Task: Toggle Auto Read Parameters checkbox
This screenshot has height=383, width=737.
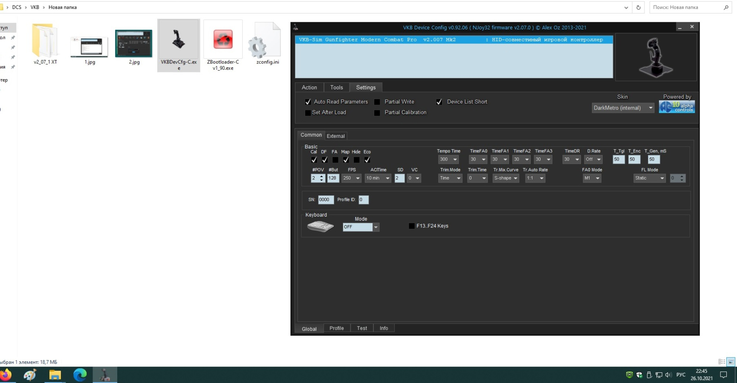Action: [308, 102]
